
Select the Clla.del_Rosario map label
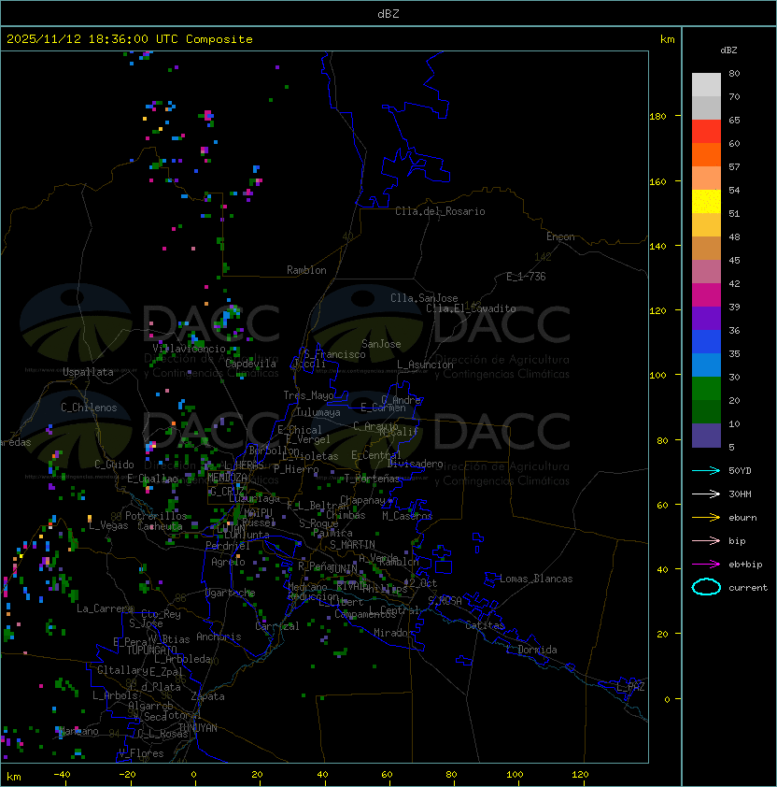[x=440, y=211]
